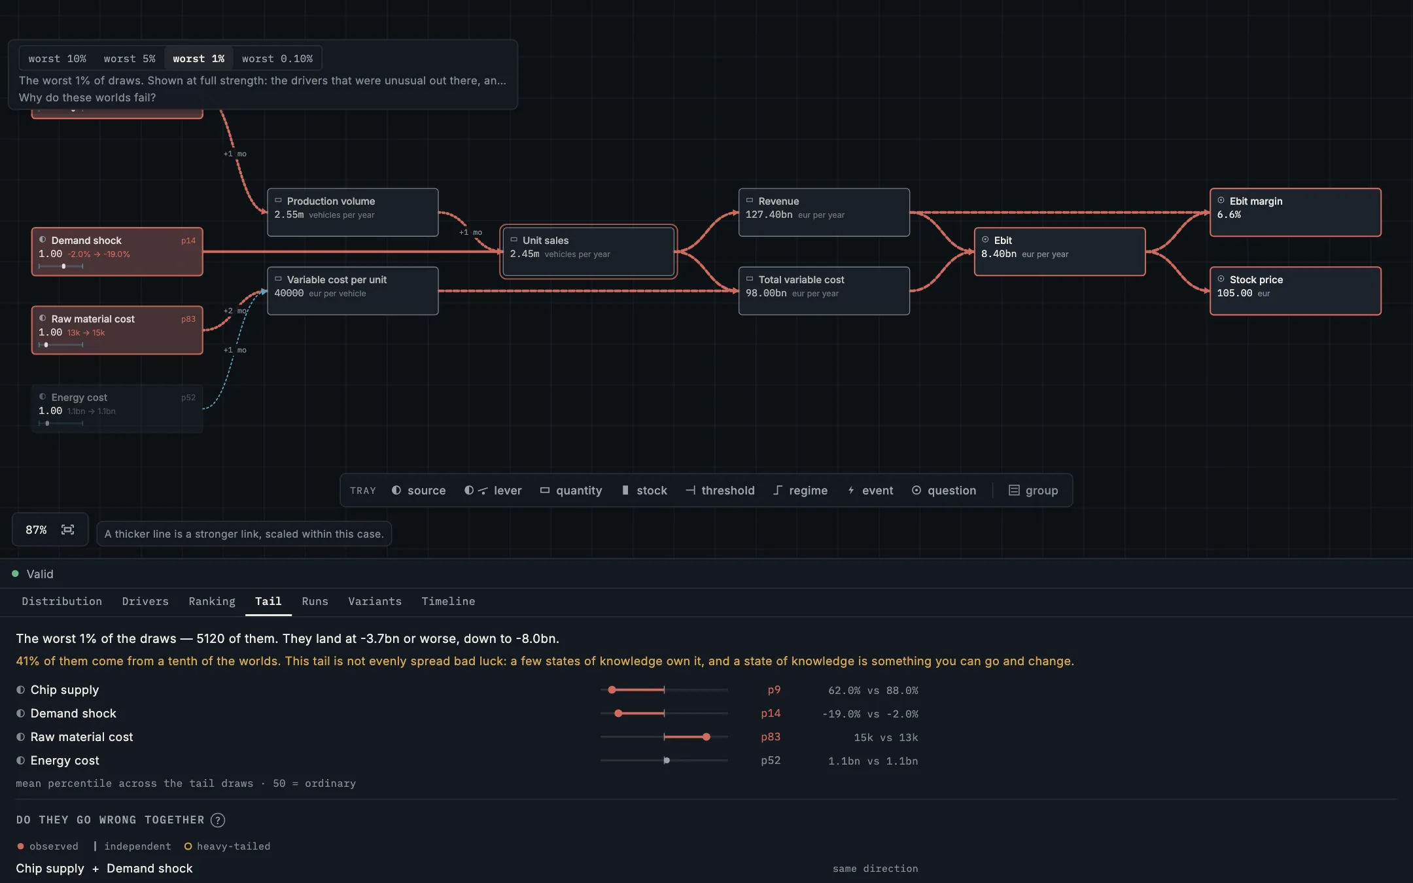
Task: Click the question icon on Stock price node
Action: (1221, 279)
